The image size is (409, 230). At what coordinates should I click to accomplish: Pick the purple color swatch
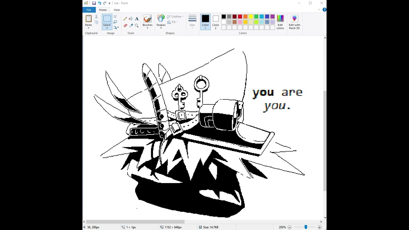(273, 17)
